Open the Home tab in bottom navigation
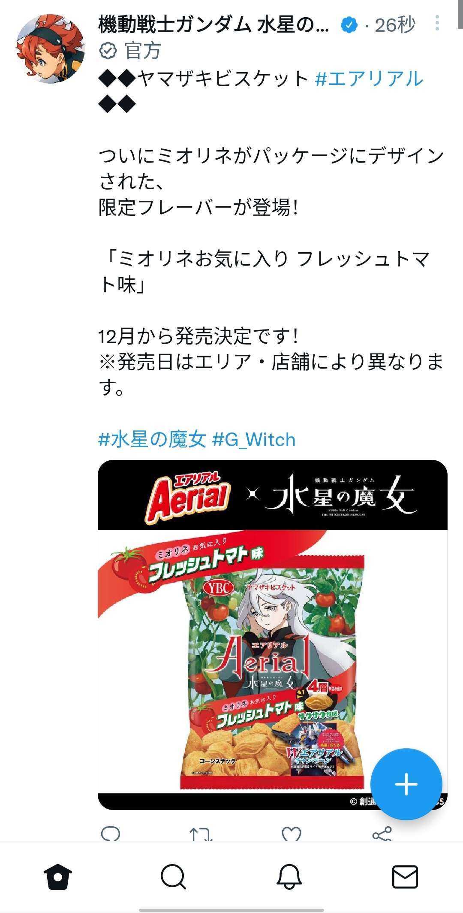 tap(58, 877)
